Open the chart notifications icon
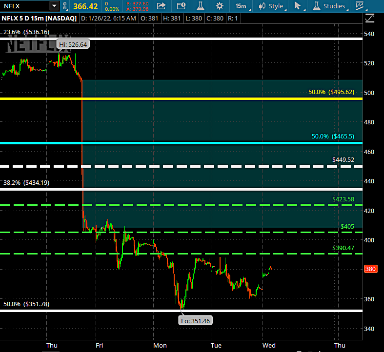384x352 pixels. 181,6
